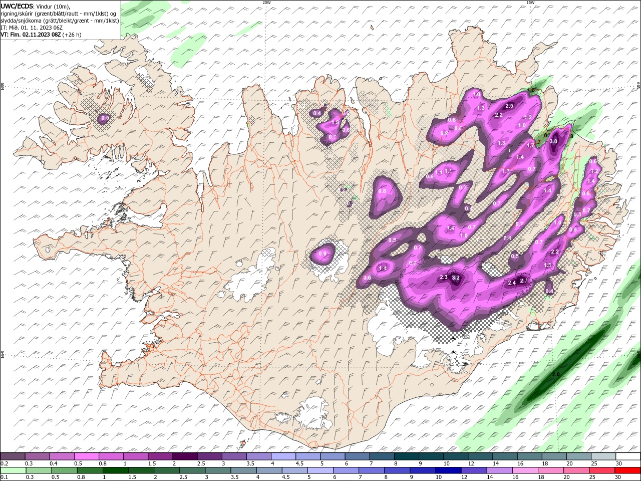Click the '0.1' label in the rain legend
This screenshot has width=641, height=481.
pyautogui.click(x=4, y=477)
